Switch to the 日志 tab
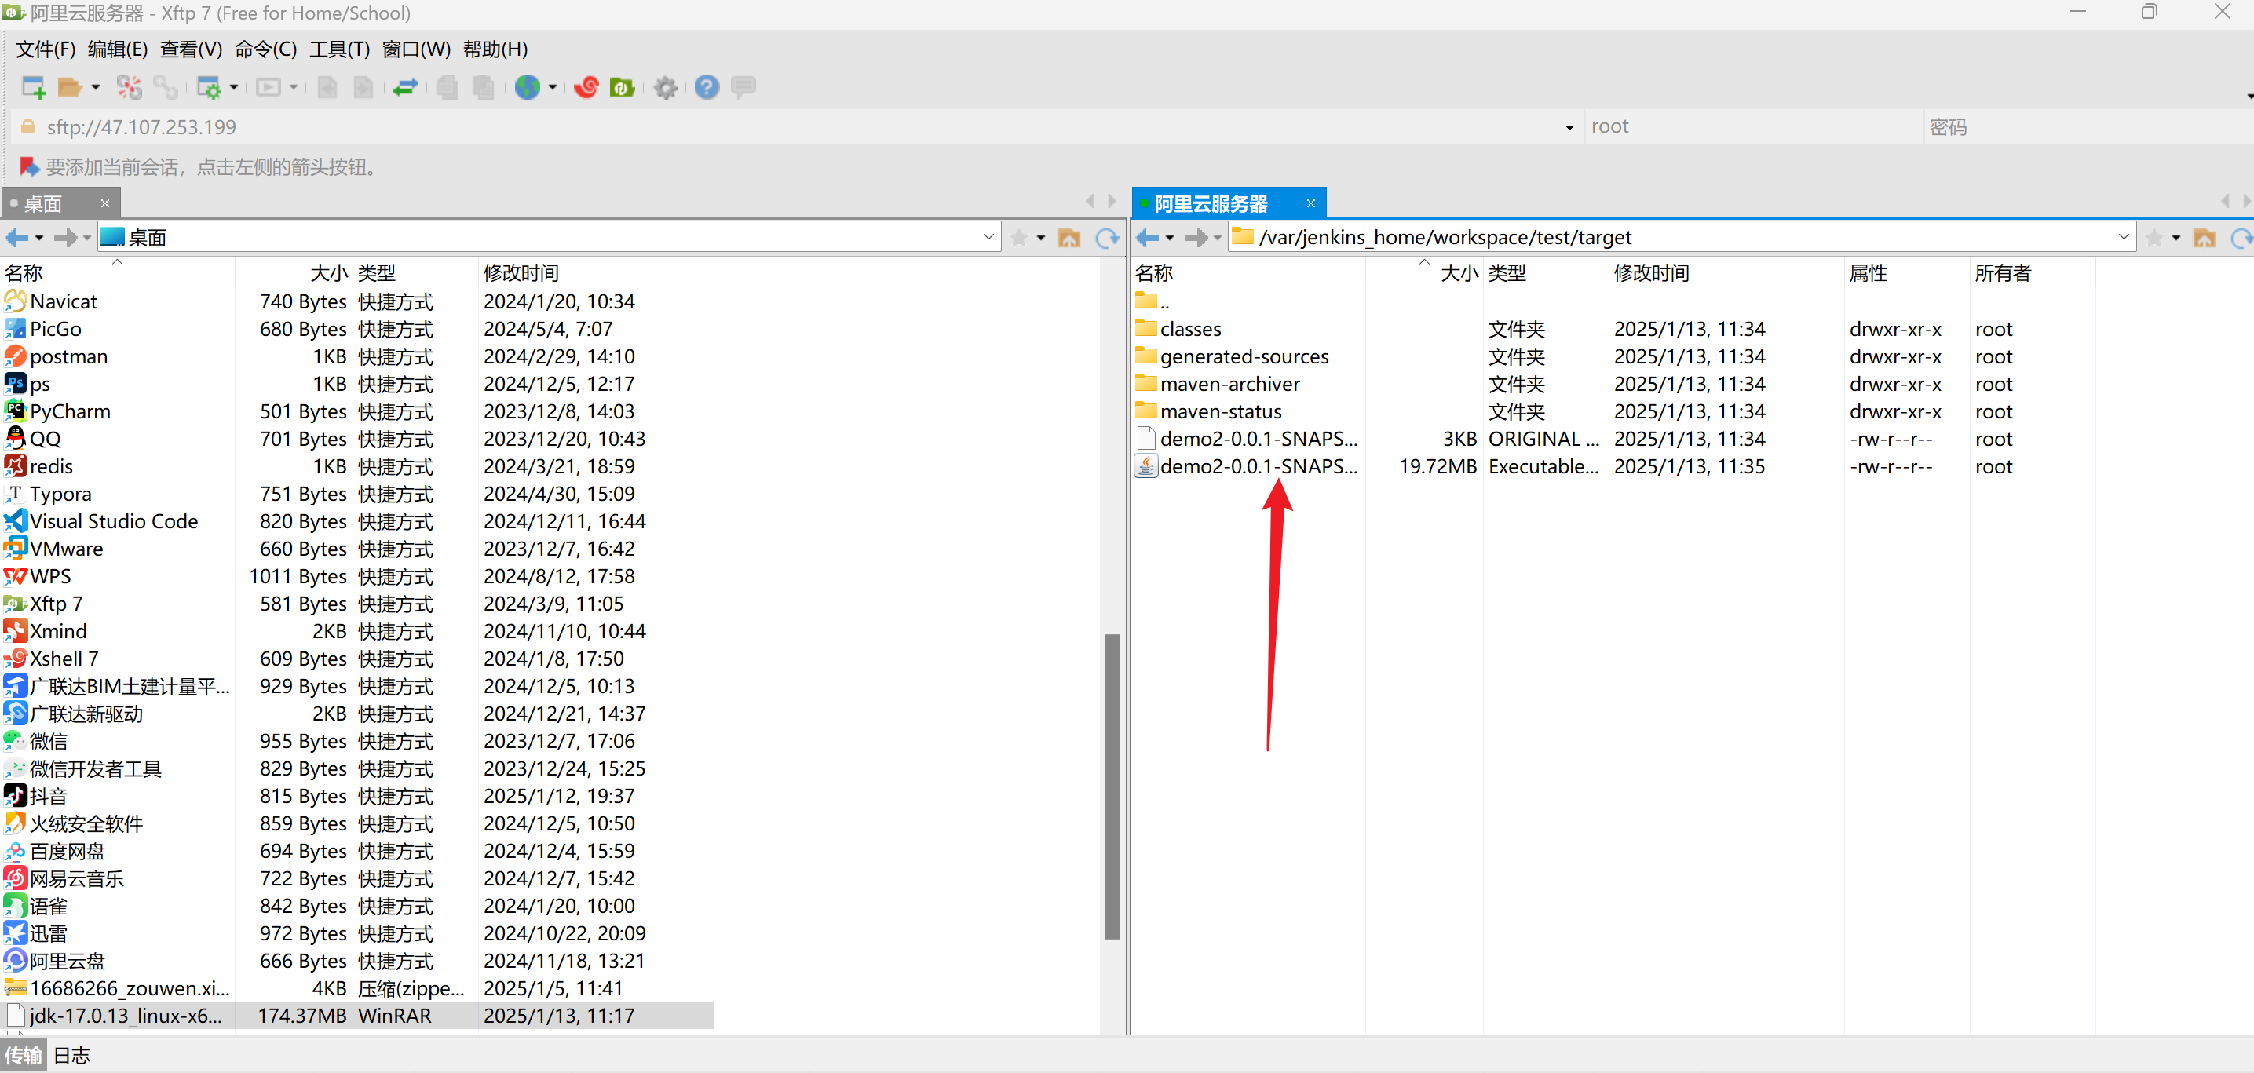This screenshot has width=2254, height=1073. 71,1055
